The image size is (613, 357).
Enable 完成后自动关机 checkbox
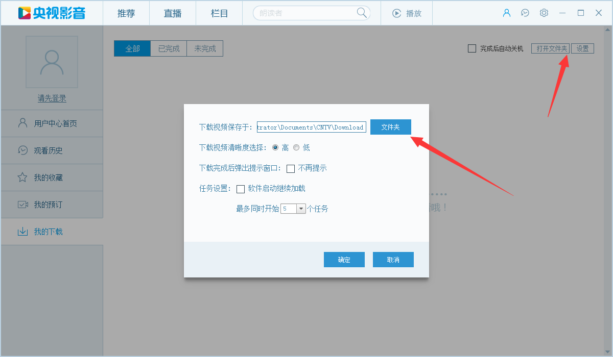pos(471,48)
